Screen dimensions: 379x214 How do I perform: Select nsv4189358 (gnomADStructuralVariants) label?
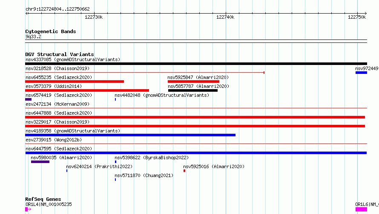[73, 131]
